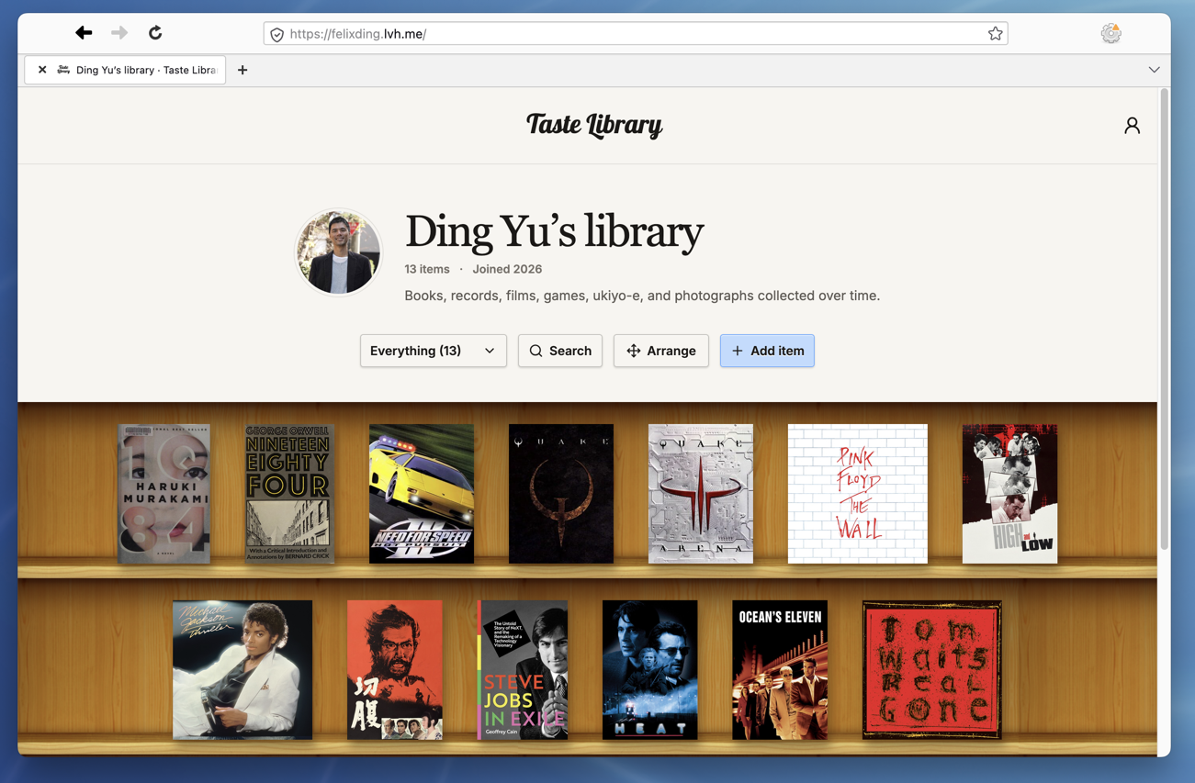Click the browser forward arrow
This screenshot has width=1195, height=783.
tap(119, 33)
